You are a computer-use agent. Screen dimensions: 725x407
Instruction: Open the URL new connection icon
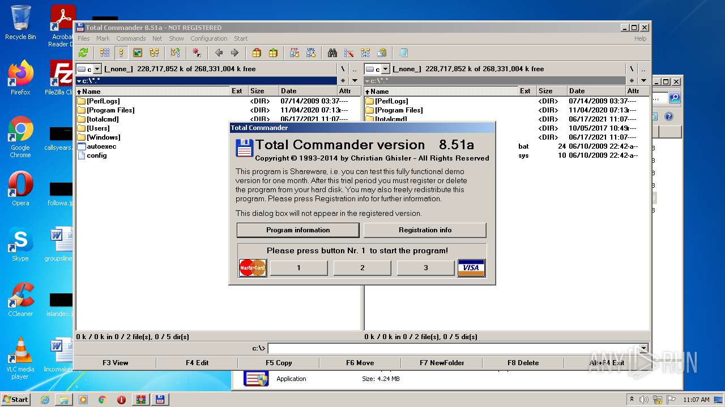[x=311, y=53]
